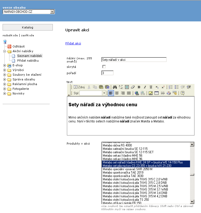This screenshot has height=213, width=201.
Task: Toggle Italic formatting
Action: 145,87
